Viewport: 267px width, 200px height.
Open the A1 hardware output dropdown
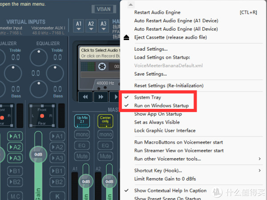point(79,26)
